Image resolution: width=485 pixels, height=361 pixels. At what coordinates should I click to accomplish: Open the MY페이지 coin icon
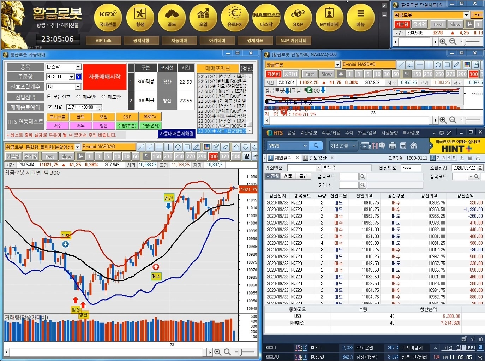coord(329,18)
